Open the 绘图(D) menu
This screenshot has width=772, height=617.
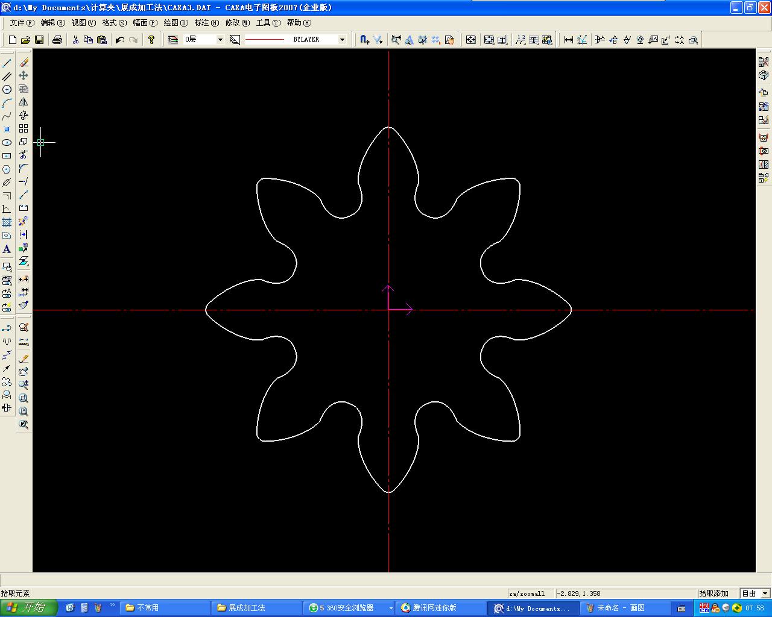click(x=176, y=23)
